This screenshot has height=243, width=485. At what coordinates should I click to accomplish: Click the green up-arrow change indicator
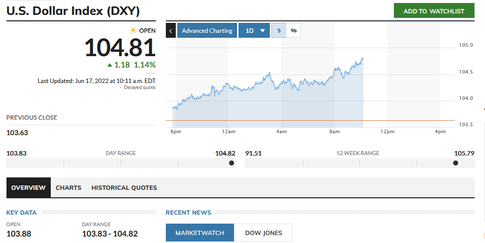tap(110, 65)
